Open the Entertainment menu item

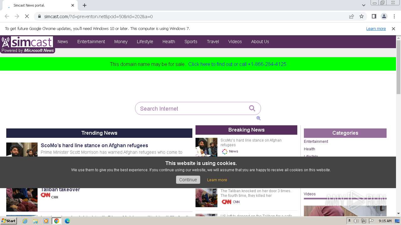pyautogui.click(x=91, y=42)
